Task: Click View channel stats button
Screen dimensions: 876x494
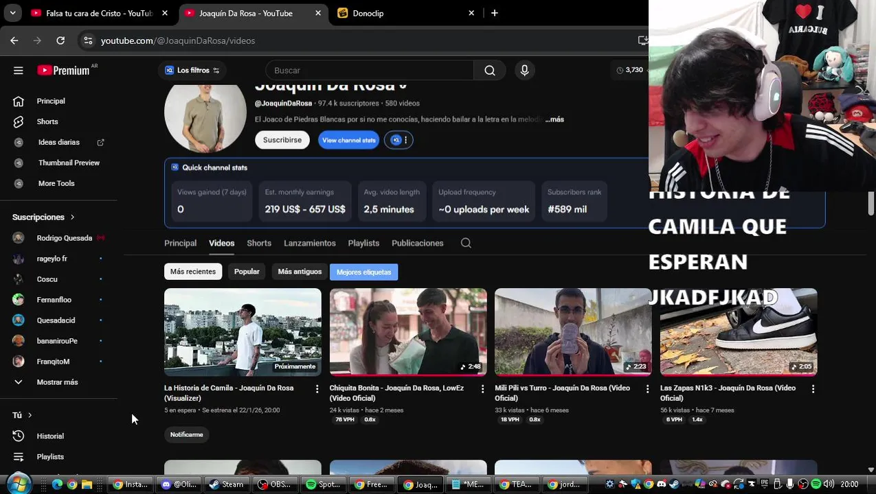Action: [349, 140]
